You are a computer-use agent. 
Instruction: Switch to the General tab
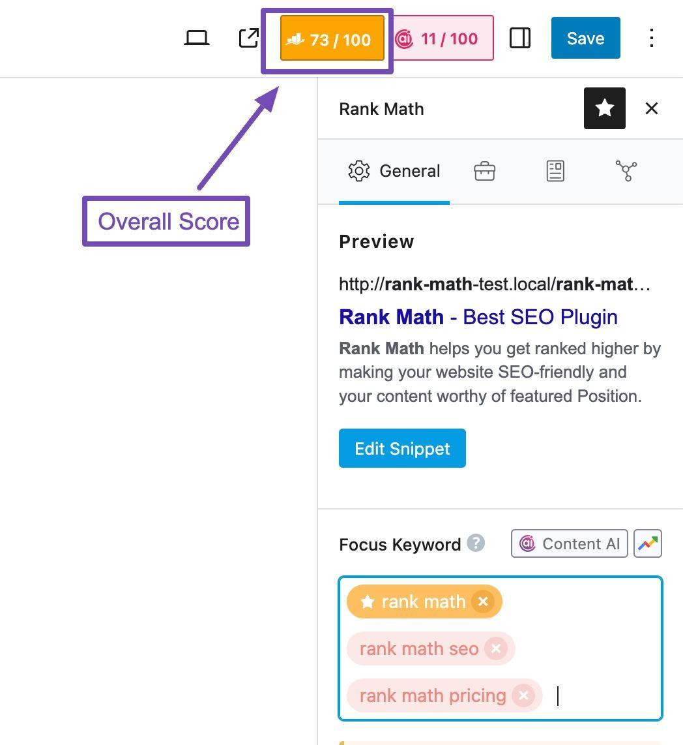coord(394,171)
